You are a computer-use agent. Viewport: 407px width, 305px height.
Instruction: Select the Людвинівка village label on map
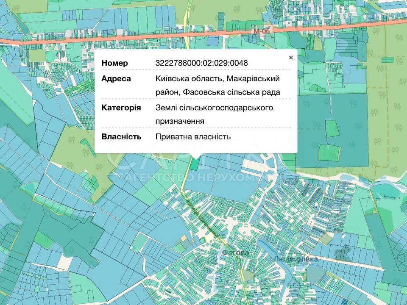pos(296,259)
